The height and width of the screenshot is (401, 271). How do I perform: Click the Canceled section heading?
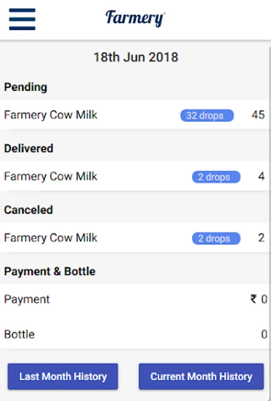click(x=29, y=210)
